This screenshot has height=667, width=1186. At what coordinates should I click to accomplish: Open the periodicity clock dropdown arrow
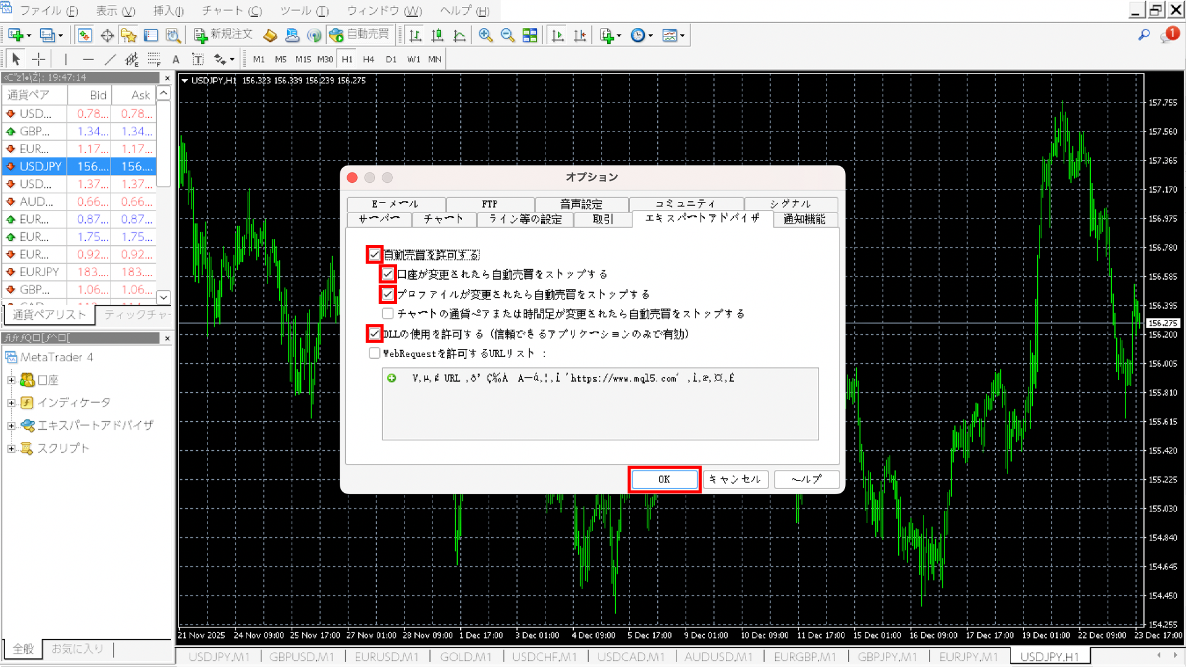click(650, 36)
